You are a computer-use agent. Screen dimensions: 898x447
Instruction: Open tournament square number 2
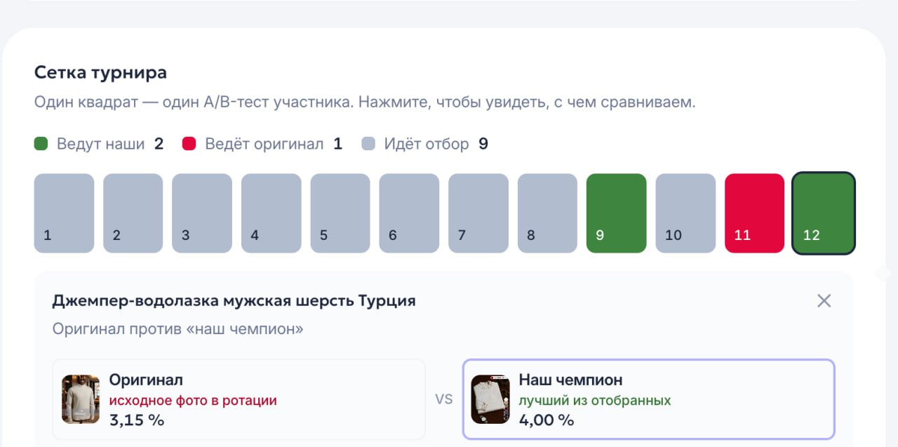click(133, 213)
